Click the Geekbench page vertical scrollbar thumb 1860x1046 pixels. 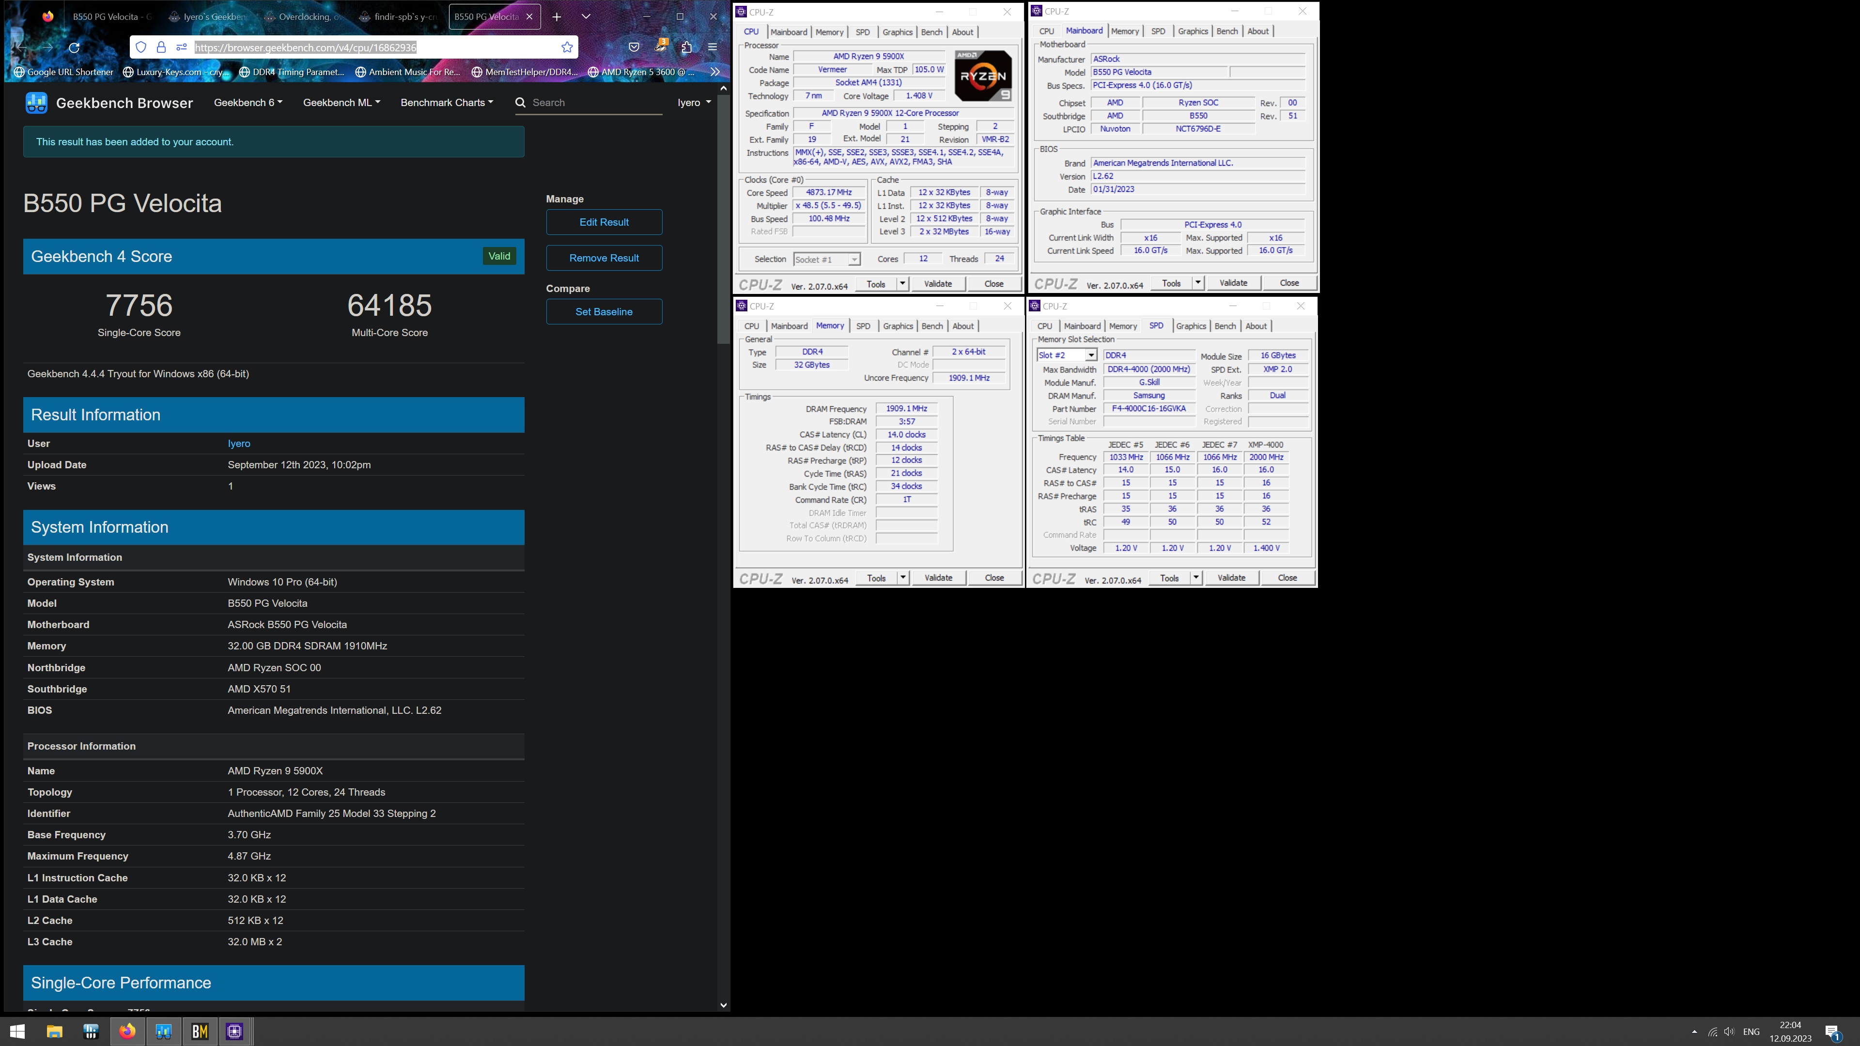723,219
